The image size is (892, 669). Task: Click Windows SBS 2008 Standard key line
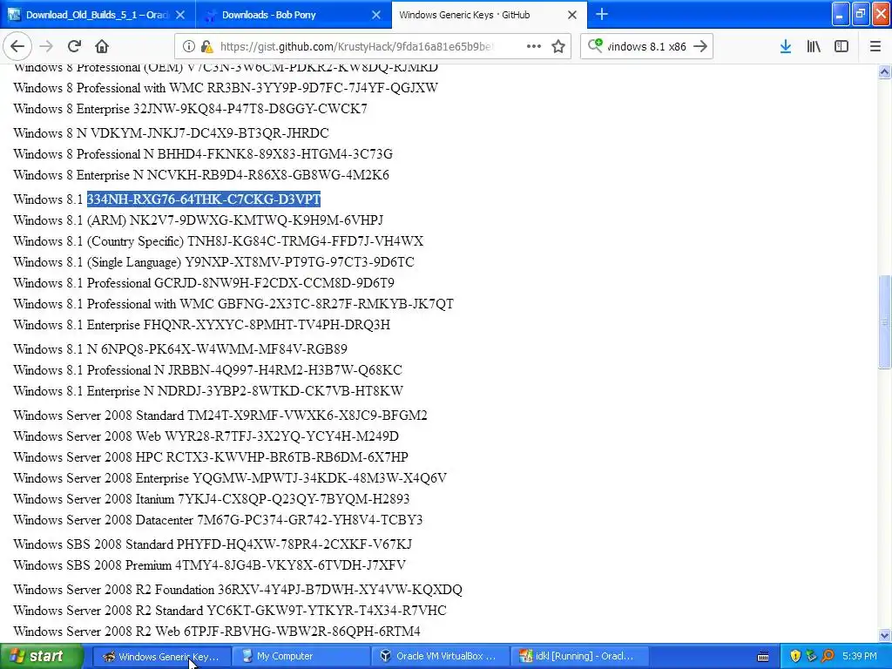pyautogui.click(x=213, y=544)
